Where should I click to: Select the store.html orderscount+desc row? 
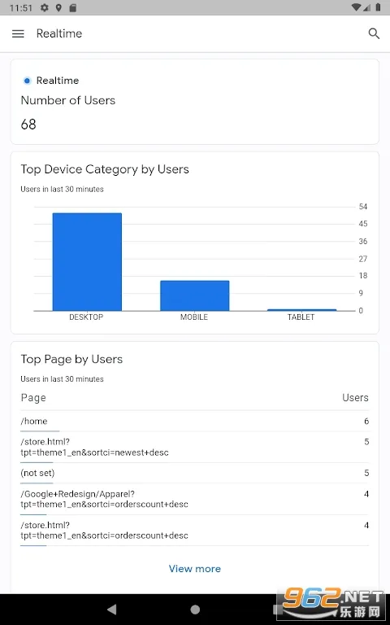[x=195, y=530]
